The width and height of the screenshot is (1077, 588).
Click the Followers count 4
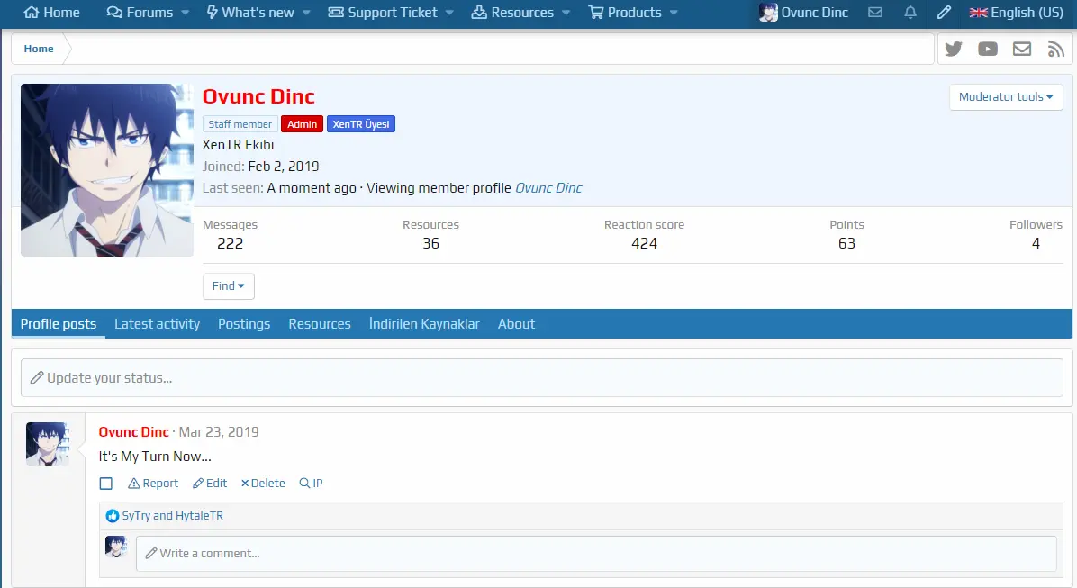1036,244
